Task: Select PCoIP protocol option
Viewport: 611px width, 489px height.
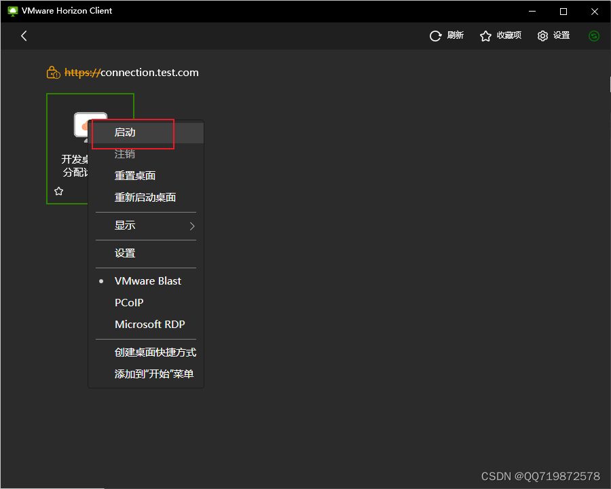Action: (x=146, y=303)
